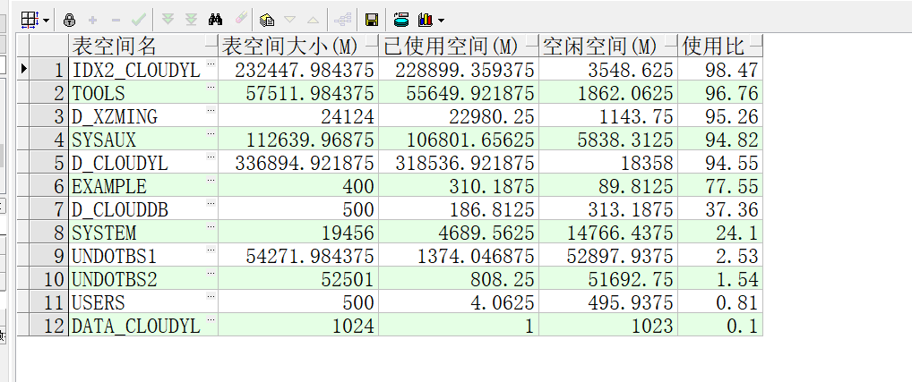
Task: Click the bar chart icon
Action: click(x=426, y=19)
